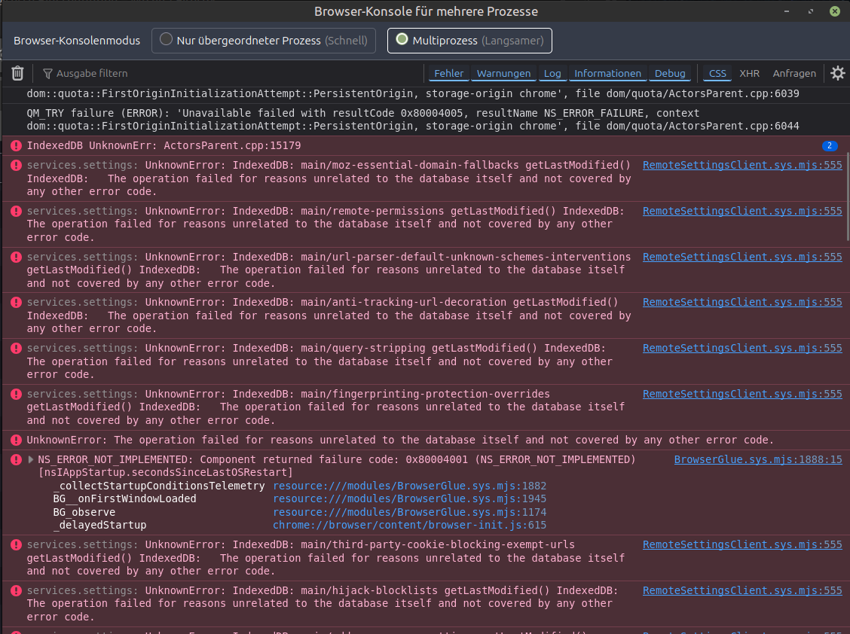Click error icon for fingerprinting-protection-overrides message
The width and height of the screenshot is (850, 634).
click(17, 394)
